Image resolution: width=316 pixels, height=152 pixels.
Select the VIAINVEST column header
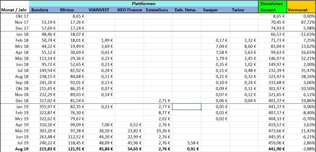(x=101, y=10)
